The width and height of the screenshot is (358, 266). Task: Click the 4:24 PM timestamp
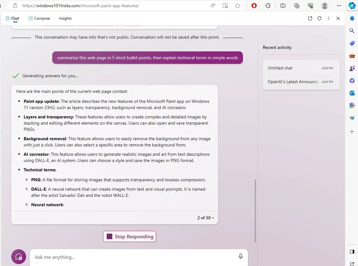pos(327,82)
